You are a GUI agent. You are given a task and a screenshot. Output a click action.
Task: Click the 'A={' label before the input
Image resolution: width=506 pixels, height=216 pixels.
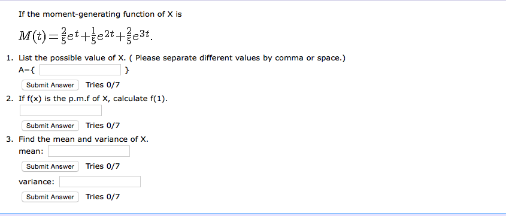[27, 70]
